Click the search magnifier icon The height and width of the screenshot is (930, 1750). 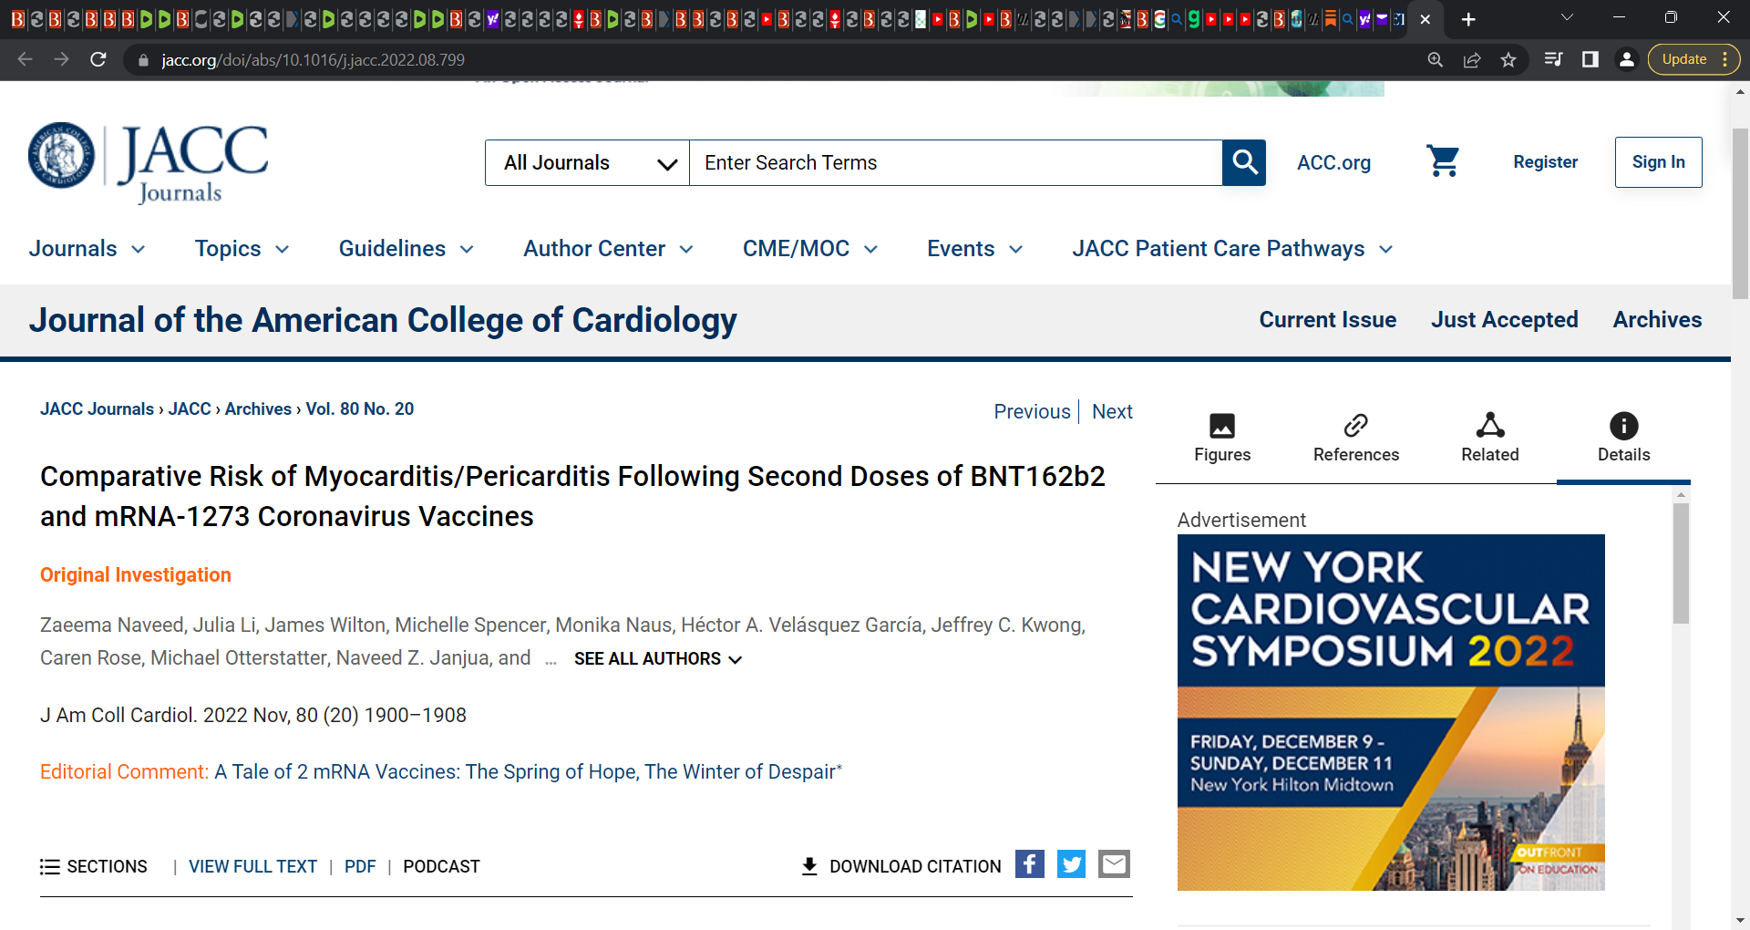[1244, 162]
